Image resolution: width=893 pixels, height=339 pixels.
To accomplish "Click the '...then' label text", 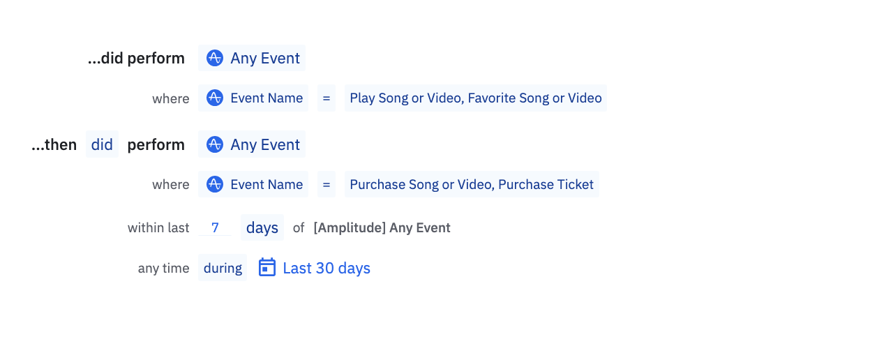I will 54,144.
